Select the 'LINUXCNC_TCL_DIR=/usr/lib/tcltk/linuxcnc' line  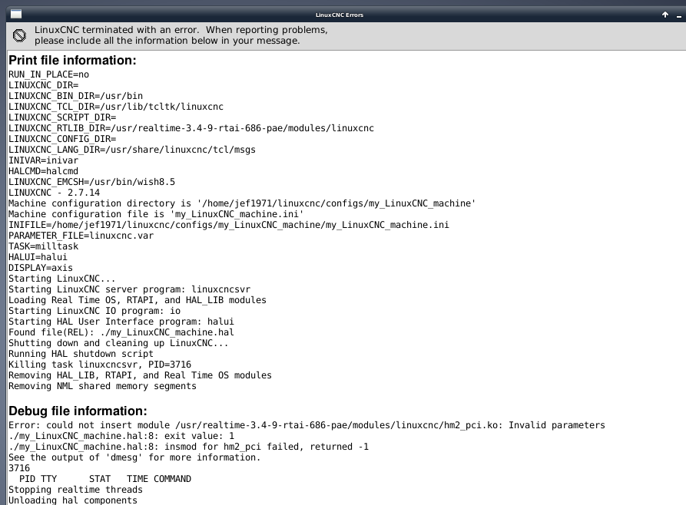(x=116, y=107)
